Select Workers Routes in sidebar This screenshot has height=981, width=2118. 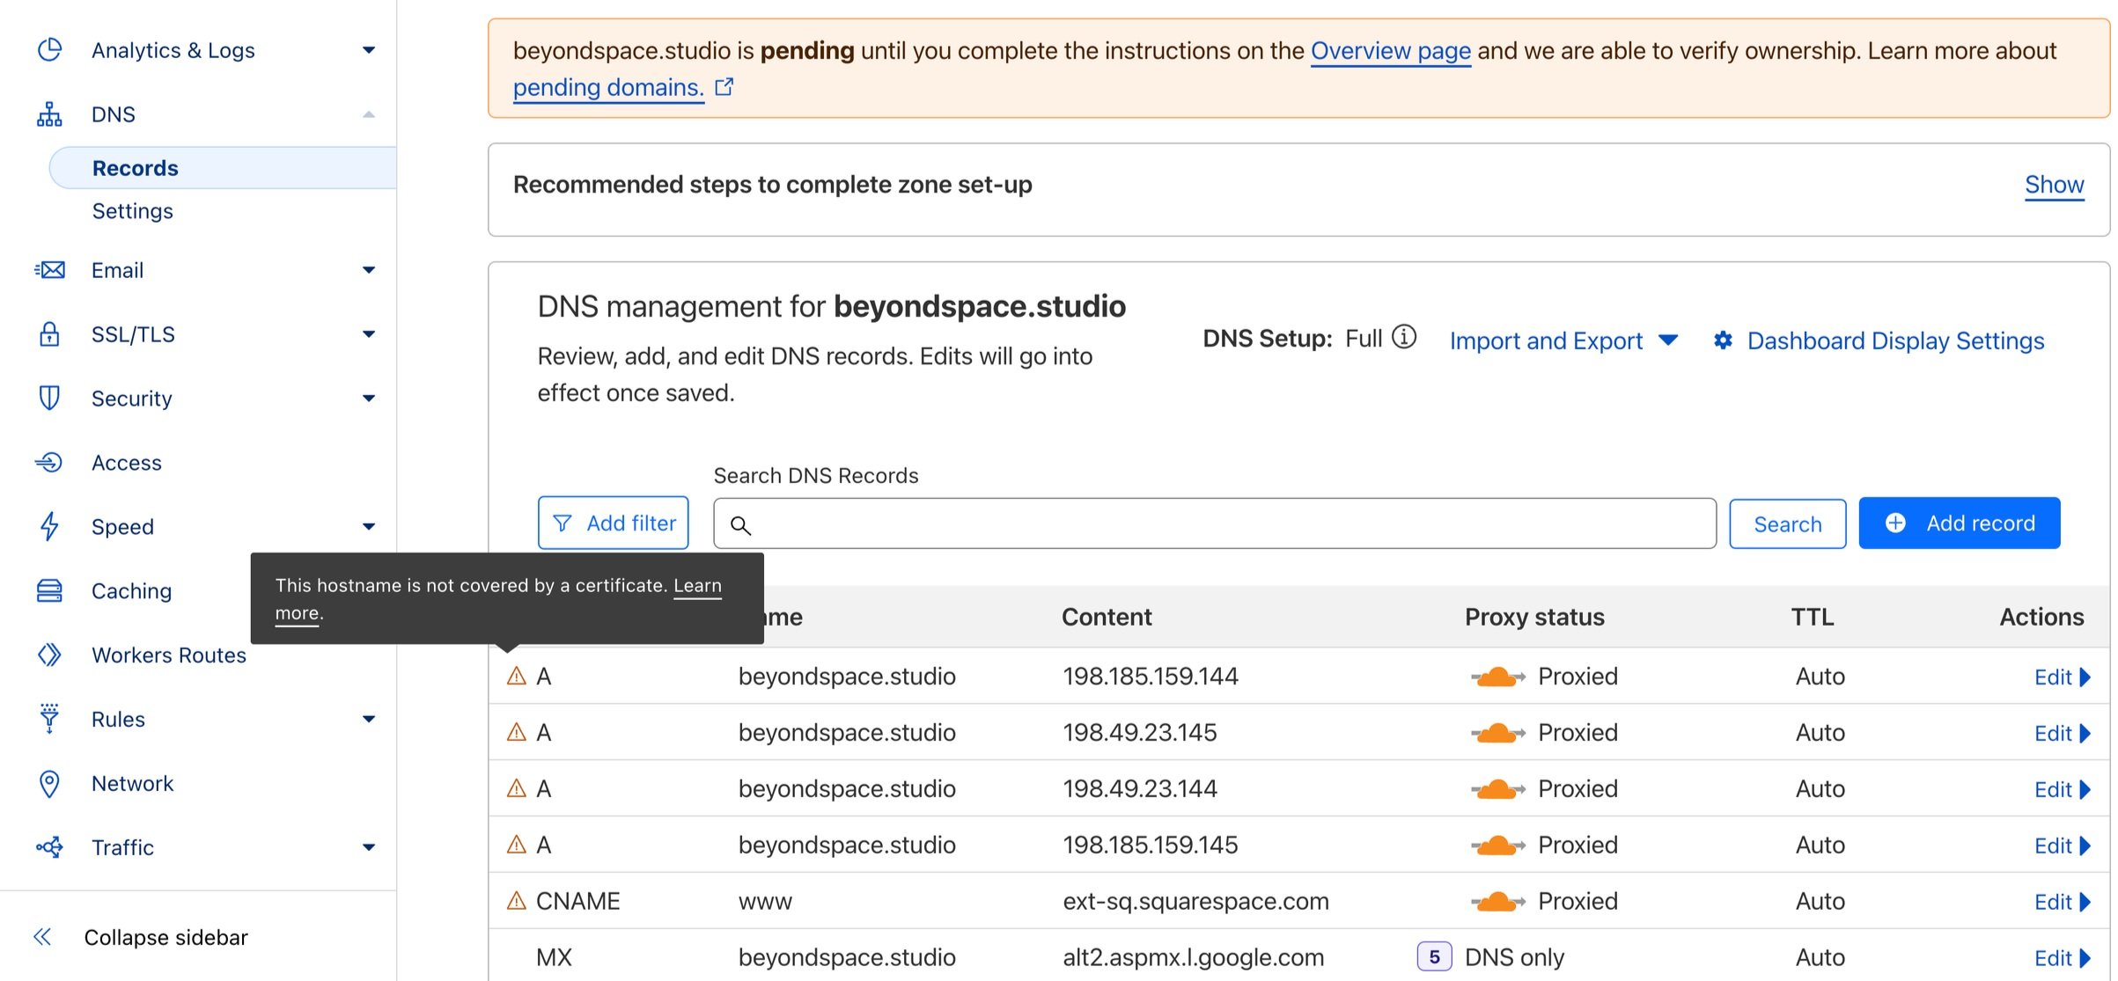pyautogui.click(x=168, y=655)
